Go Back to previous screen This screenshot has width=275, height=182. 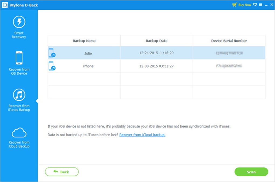(62, 172)
